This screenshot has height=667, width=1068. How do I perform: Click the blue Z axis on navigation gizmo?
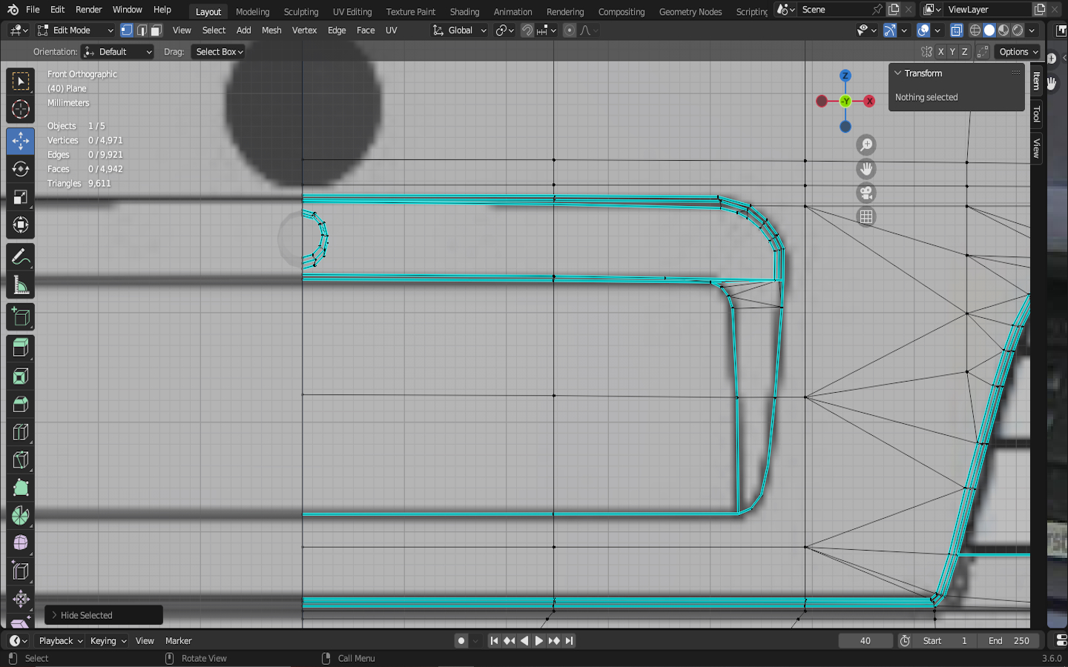coord(845,76)
